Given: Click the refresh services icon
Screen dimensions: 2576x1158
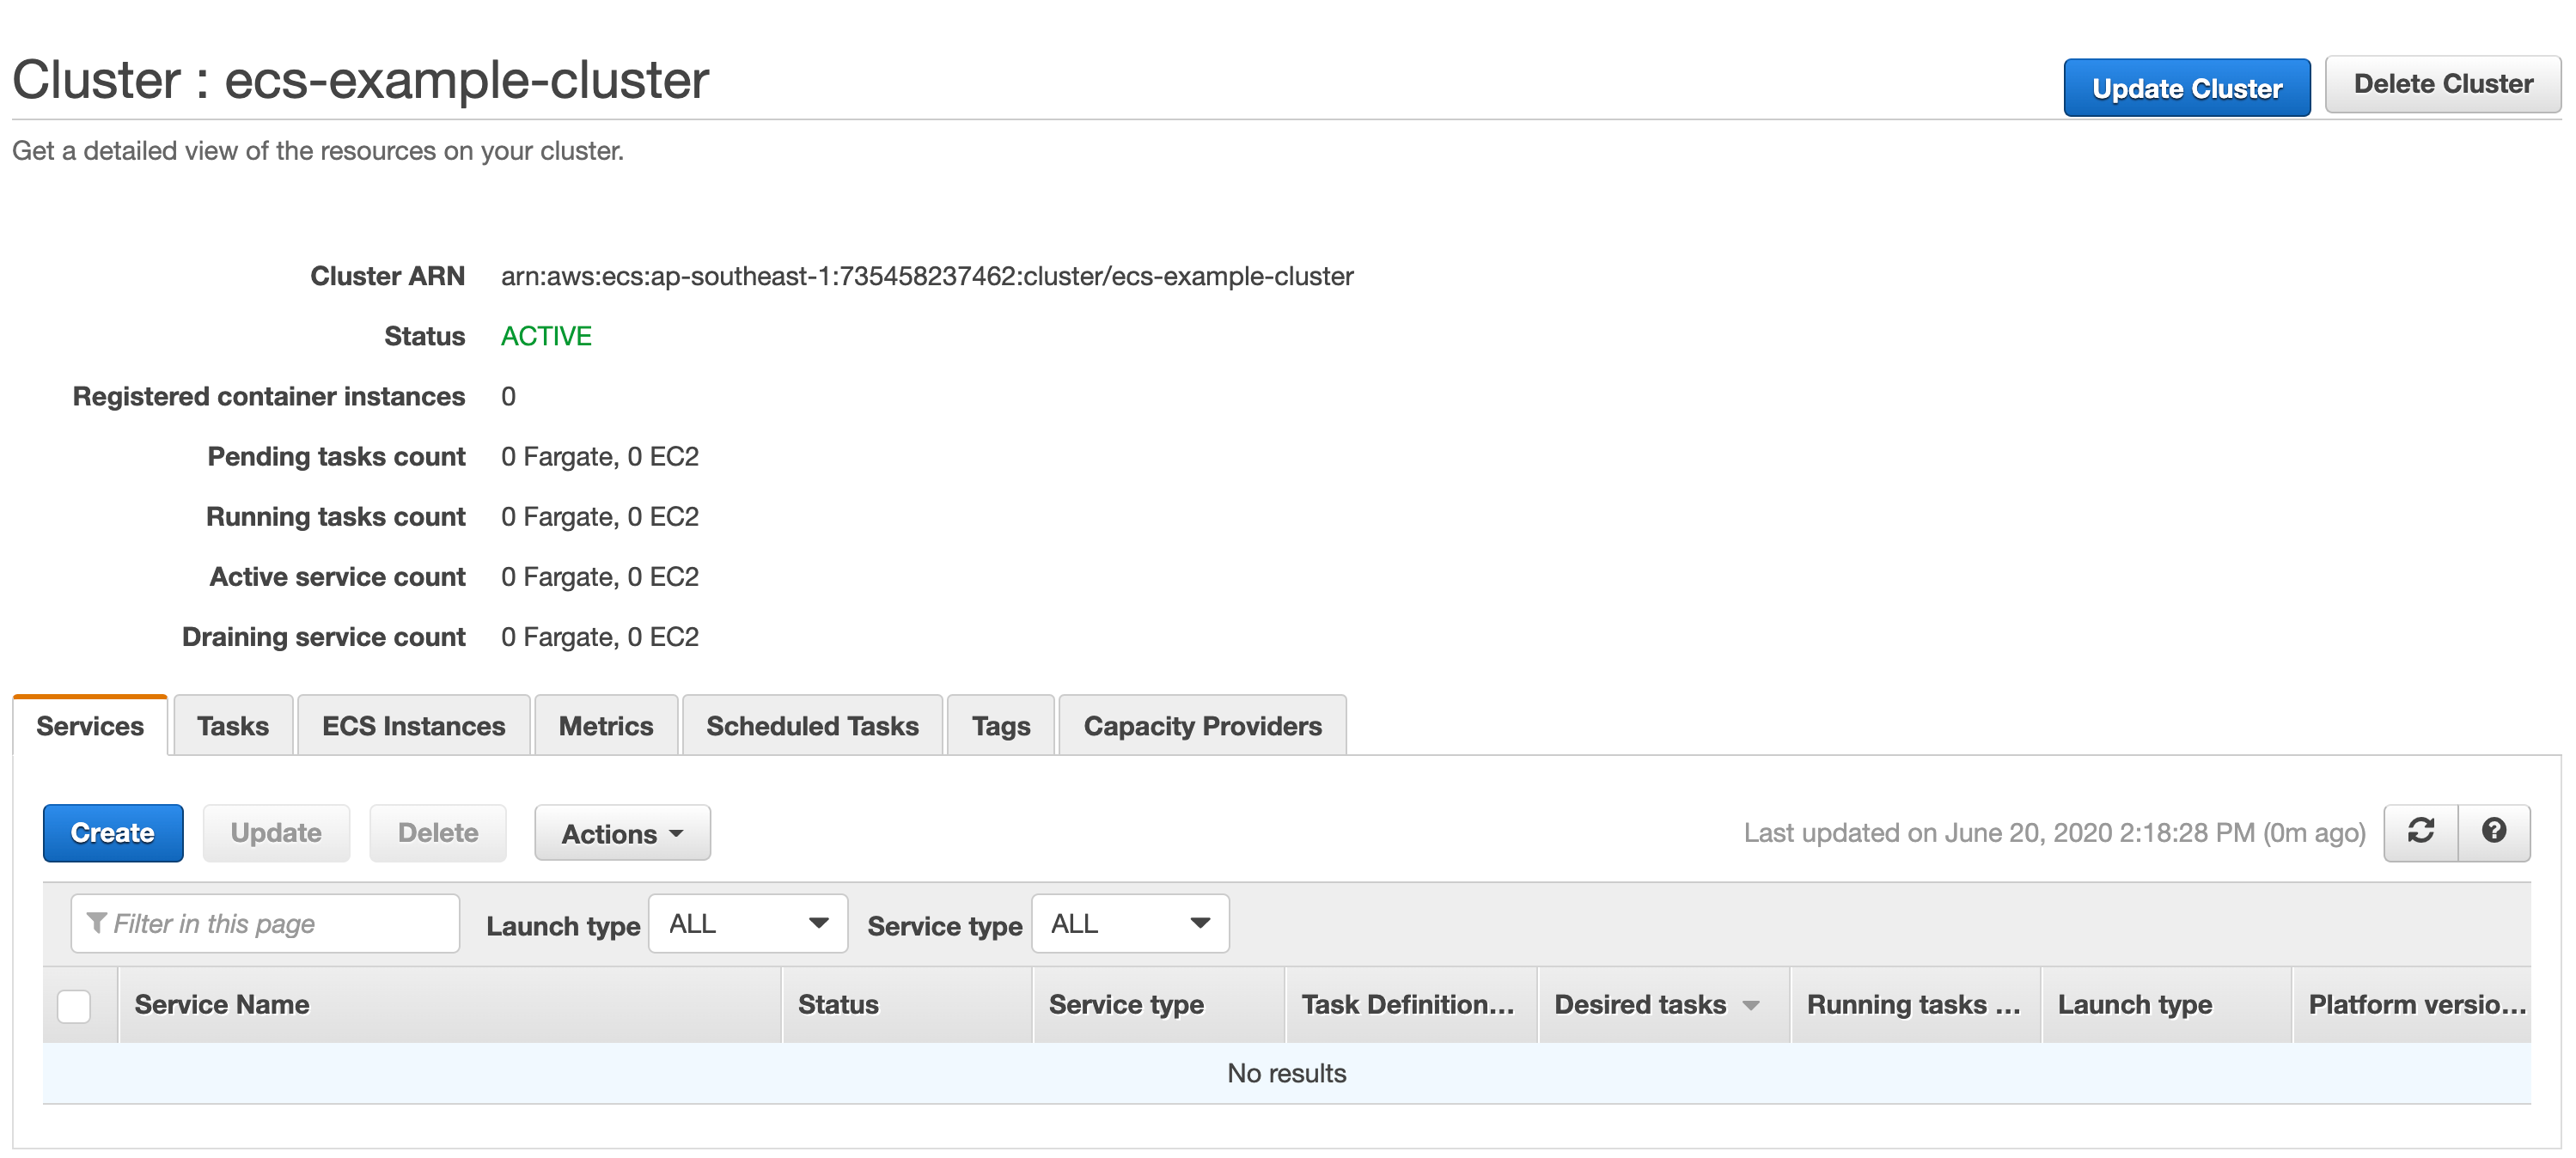Looking at the screenshot, I should click(2420, 831).
